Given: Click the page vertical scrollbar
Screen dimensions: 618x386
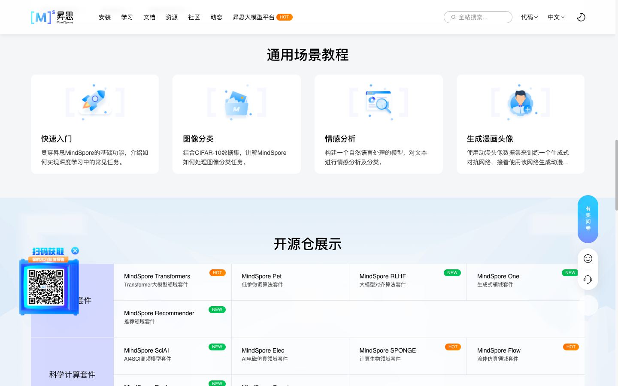Looking at the screenshot, I should [617, 175].
